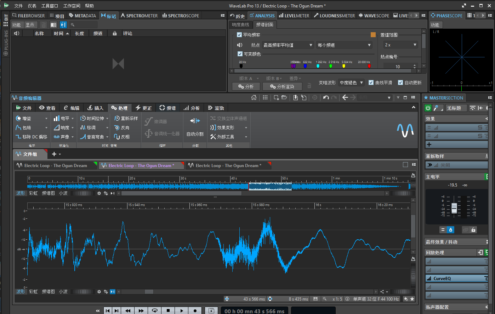Uncheck the 自动更新 checkbox

400,82
